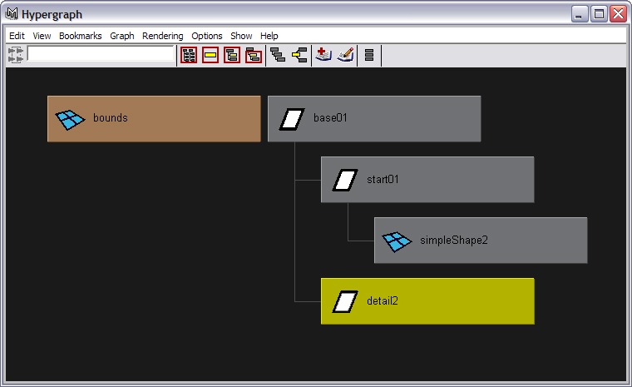The width and height of the screenshot is (632, 387).
Task: Open the View menu
Action: (x=42, y=36)
